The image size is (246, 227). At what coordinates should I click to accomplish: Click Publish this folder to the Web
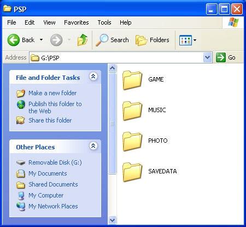pyautogui.click(x=55, y=107)
